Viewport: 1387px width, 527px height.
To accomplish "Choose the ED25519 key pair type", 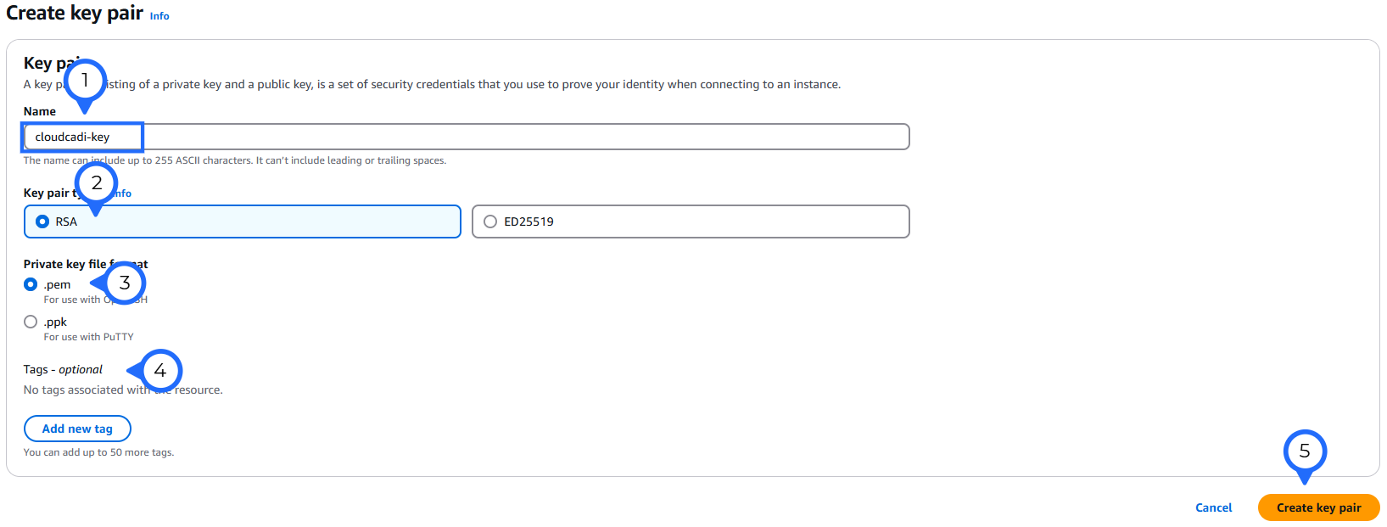I will [490, 221].
